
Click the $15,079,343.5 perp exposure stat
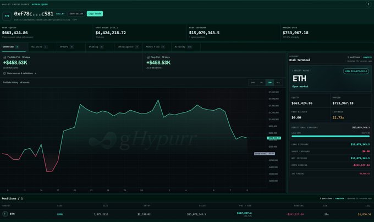coord(204,33)
